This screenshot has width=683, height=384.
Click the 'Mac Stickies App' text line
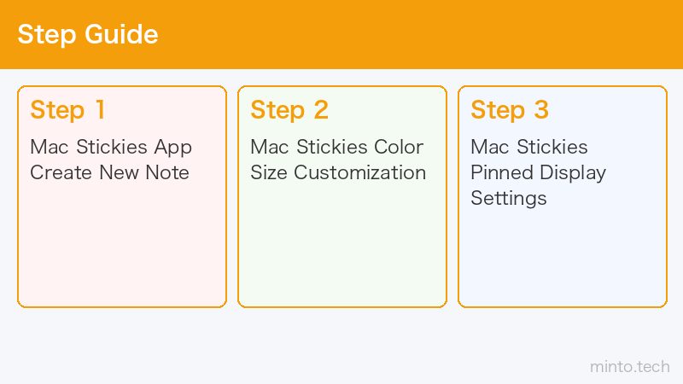click(111, 147)
